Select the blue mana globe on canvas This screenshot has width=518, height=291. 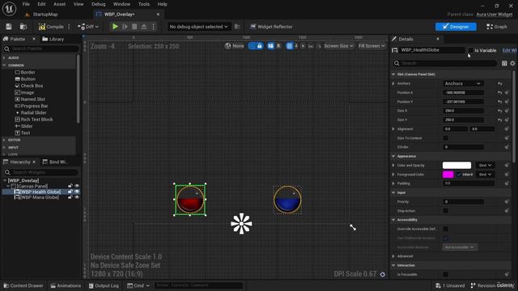click(287, 200)
